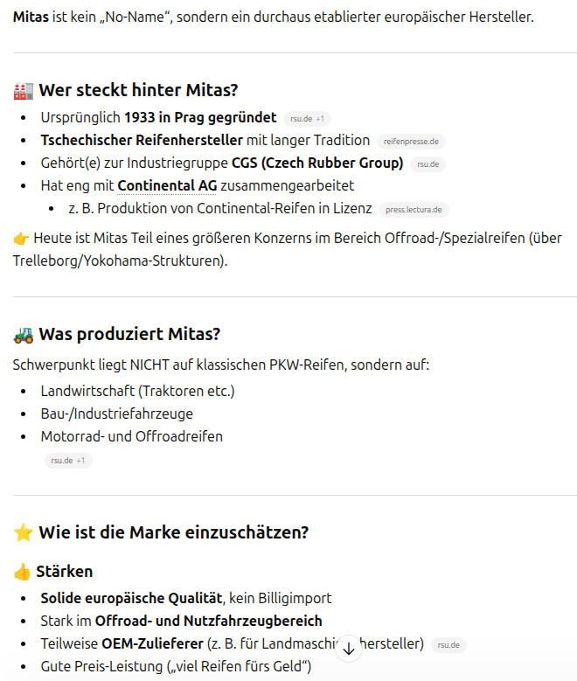The width and height of the screenshot is (577, 681).
Task: Click the tractor emoji beside "Was produziert Mitas?"
Action: (x=24, y=334)
